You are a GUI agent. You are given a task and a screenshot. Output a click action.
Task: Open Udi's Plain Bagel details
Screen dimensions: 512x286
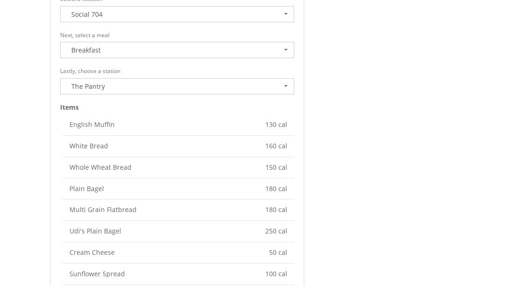95,231
